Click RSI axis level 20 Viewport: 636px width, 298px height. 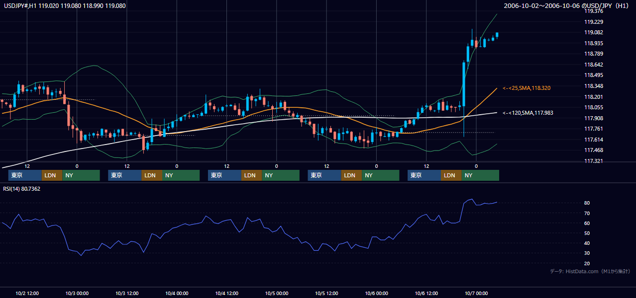(x=587, y=263)
